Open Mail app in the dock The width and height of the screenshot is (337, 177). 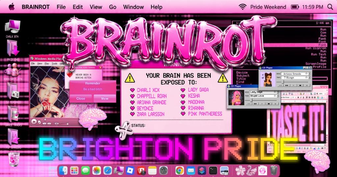tap(191, 171)
